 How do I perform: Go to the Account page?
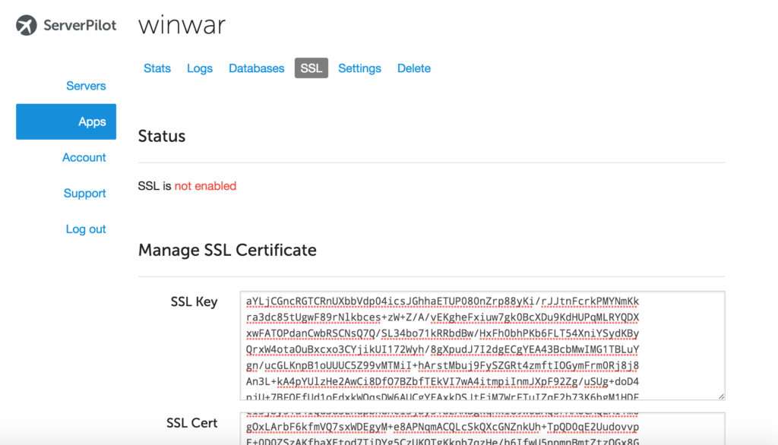[84, 157]
